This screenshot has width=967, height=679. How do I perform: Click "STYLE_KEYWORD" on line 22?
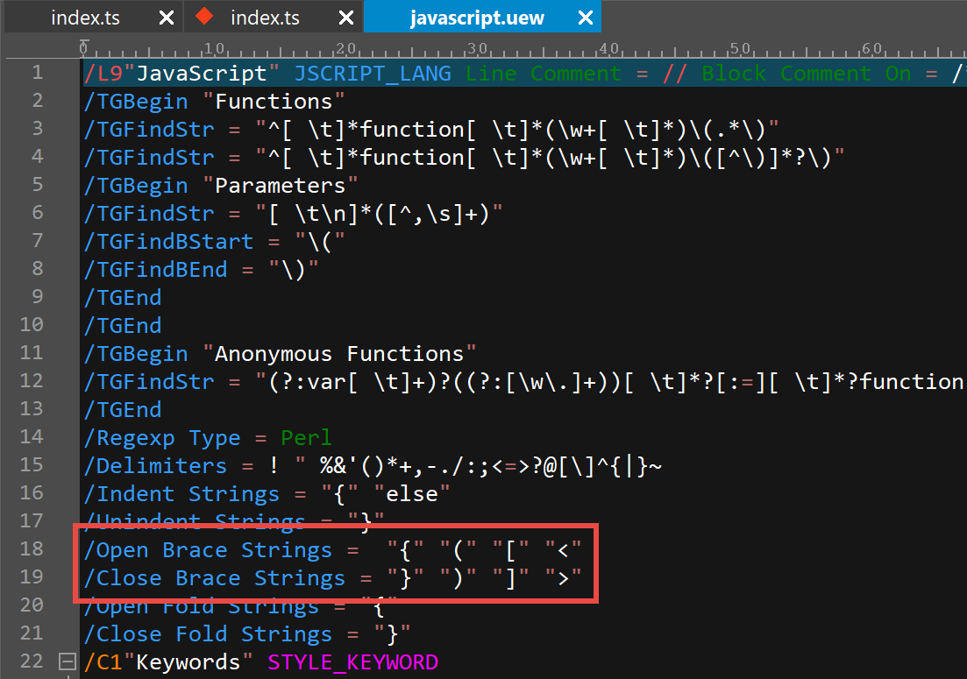click(x=352, y=662)
